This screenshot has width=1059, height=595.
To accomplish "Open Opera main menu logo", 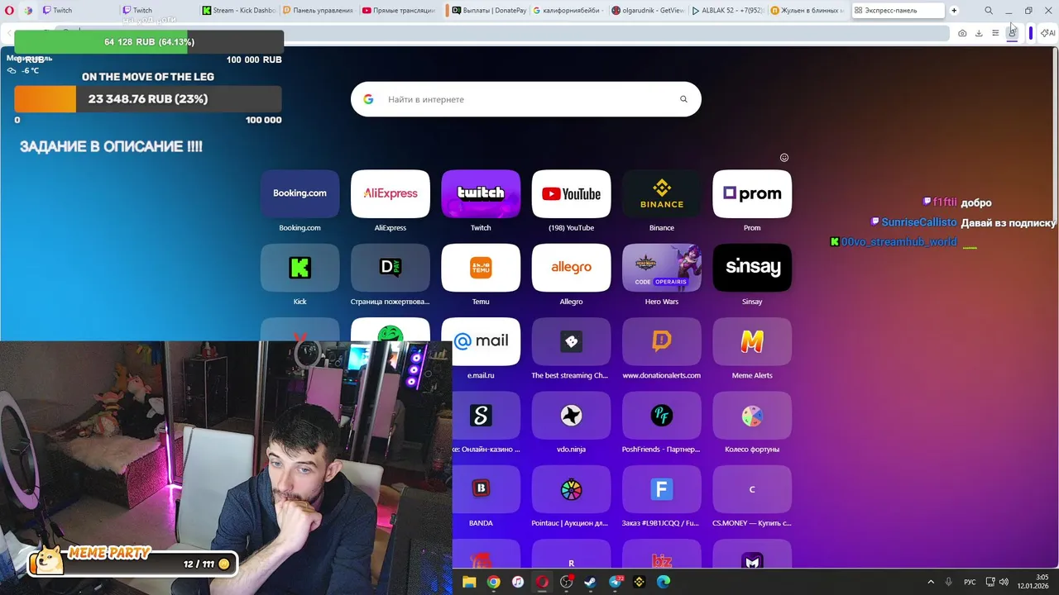I will click(x=10, y=11).
